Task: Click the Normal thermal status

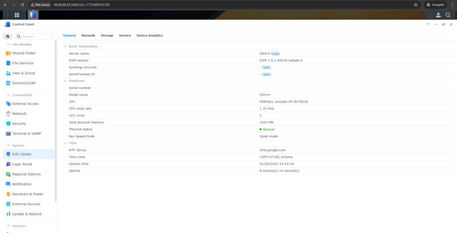Action: pos(267,129)
